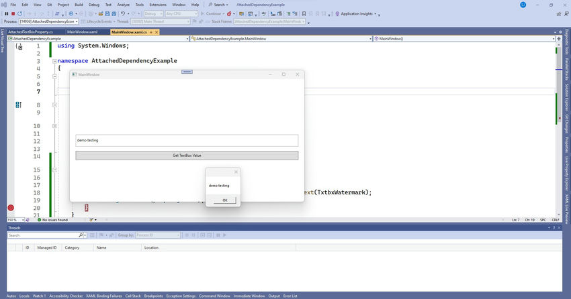Pause debugging with the Break All icon

click(7, 14)
